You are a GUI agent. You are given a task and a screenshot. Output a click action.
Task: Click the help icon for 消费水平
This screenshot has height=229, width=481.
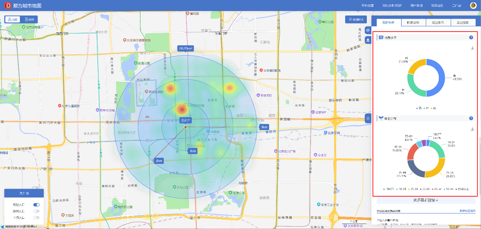[x=471, y=38]
